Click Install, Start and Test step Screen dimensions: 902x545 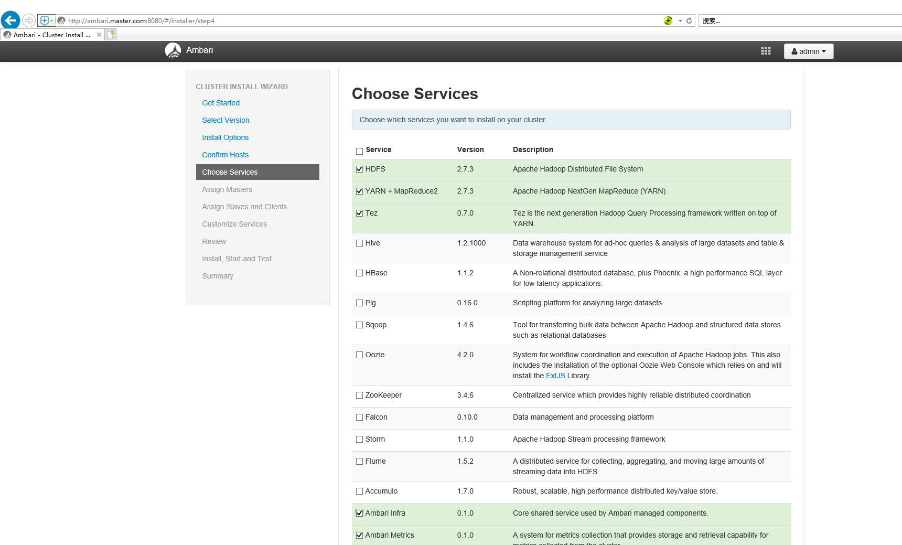tap(237, 259)
